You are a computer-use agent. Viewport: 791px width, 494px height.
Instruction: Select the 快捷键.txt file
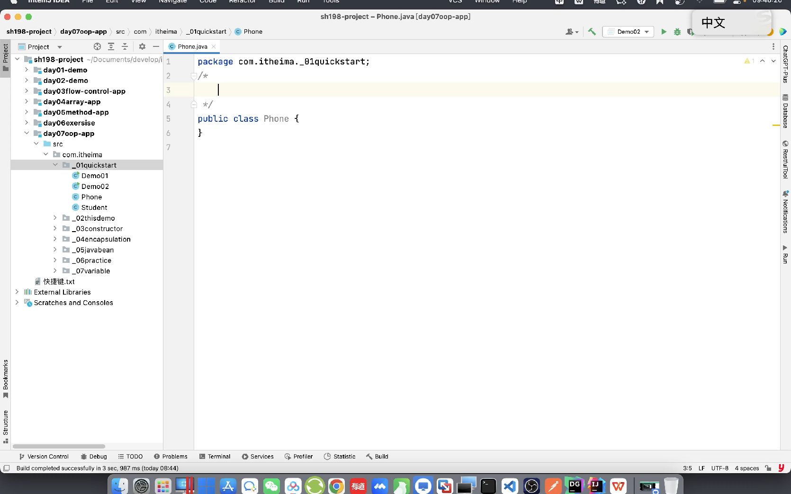pos(59,281)
